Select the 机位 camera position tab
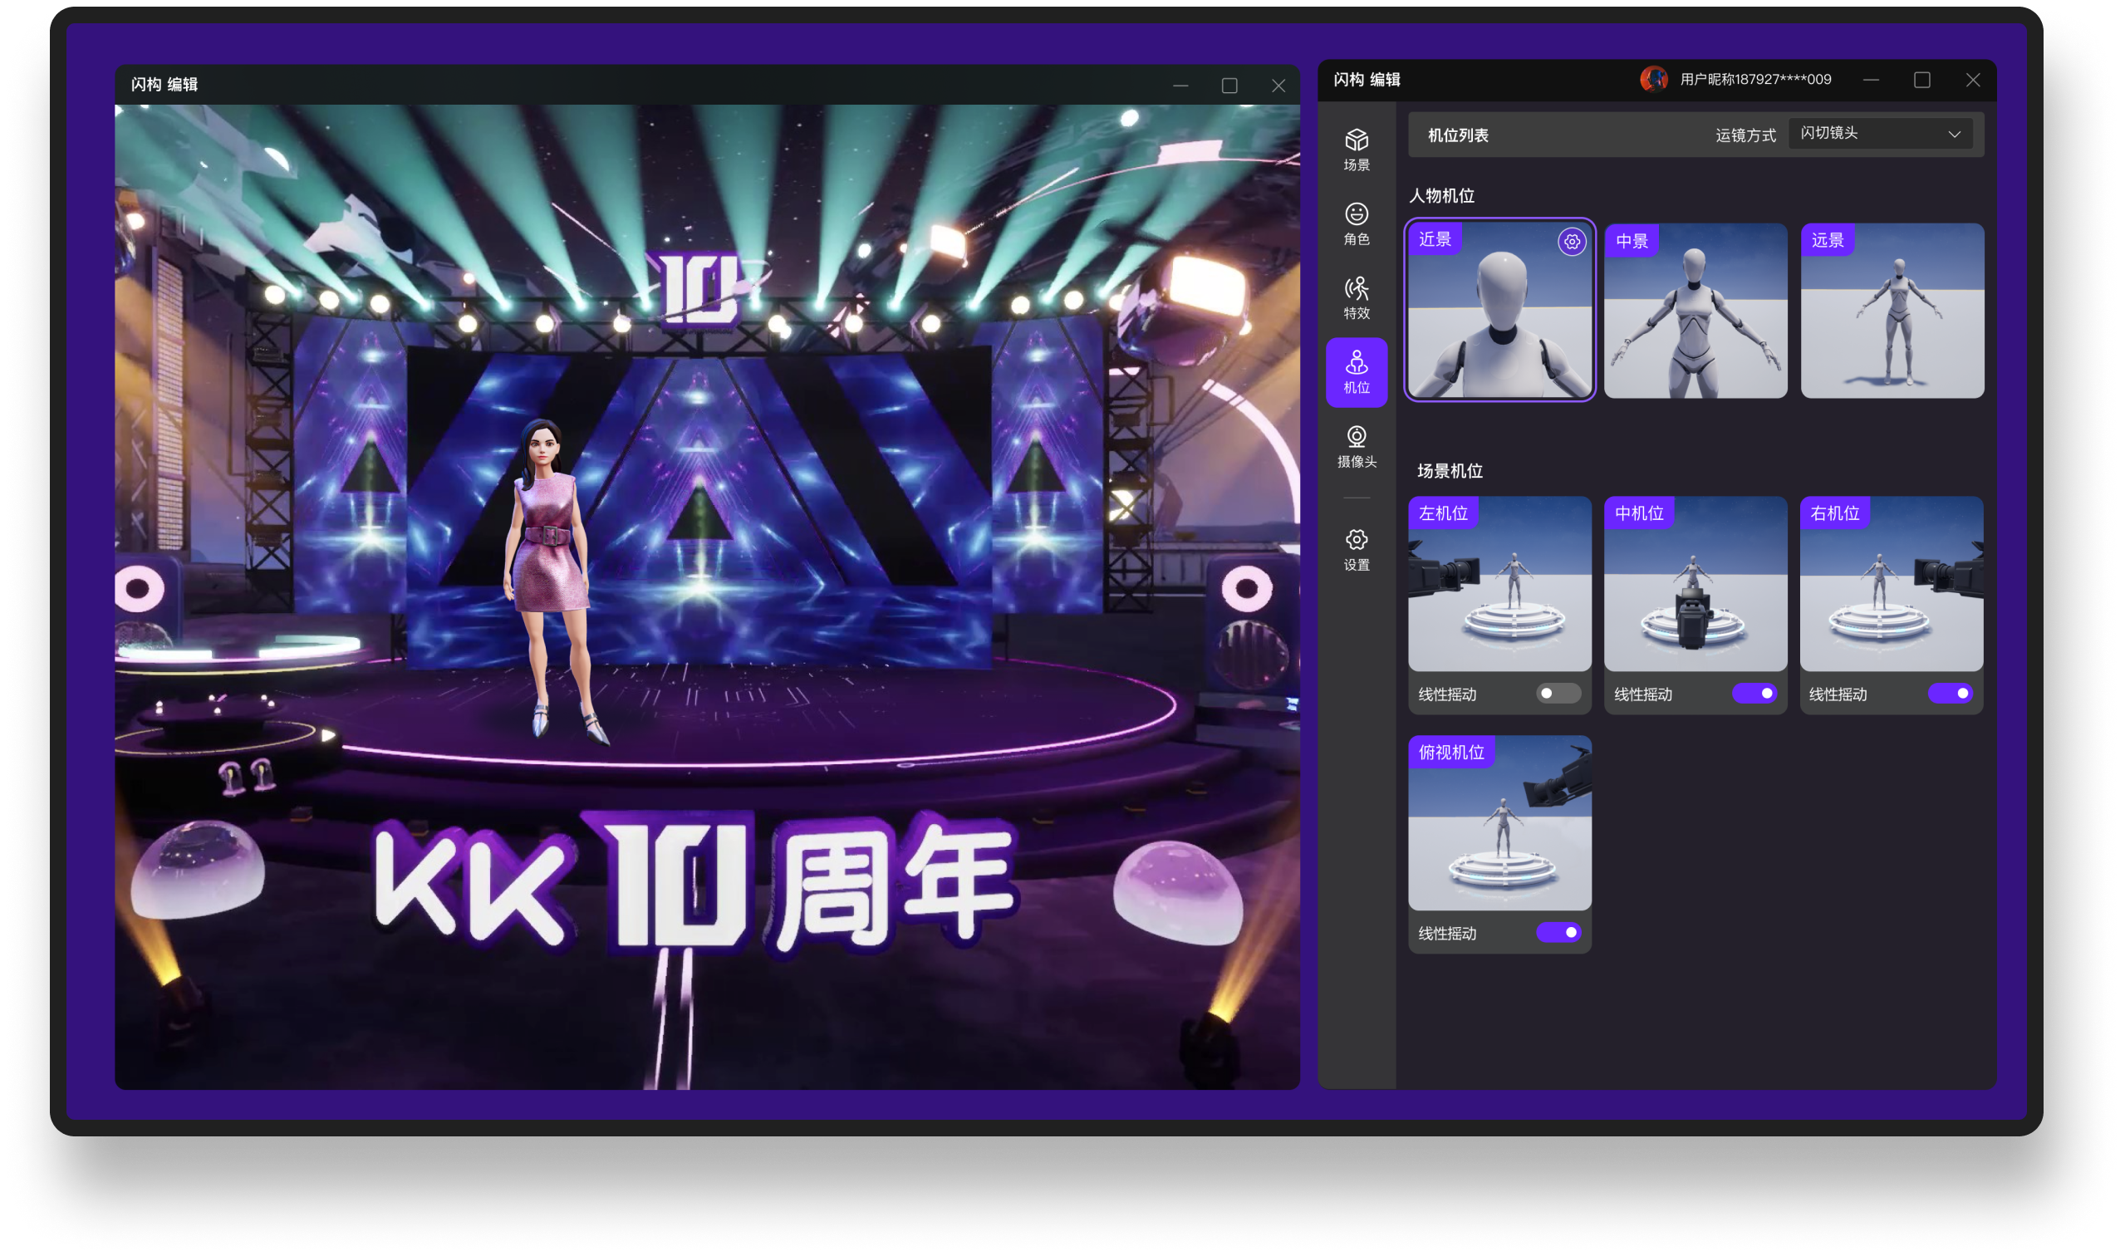Viewport: 2120px width, 1256px height. (1357, 372)
